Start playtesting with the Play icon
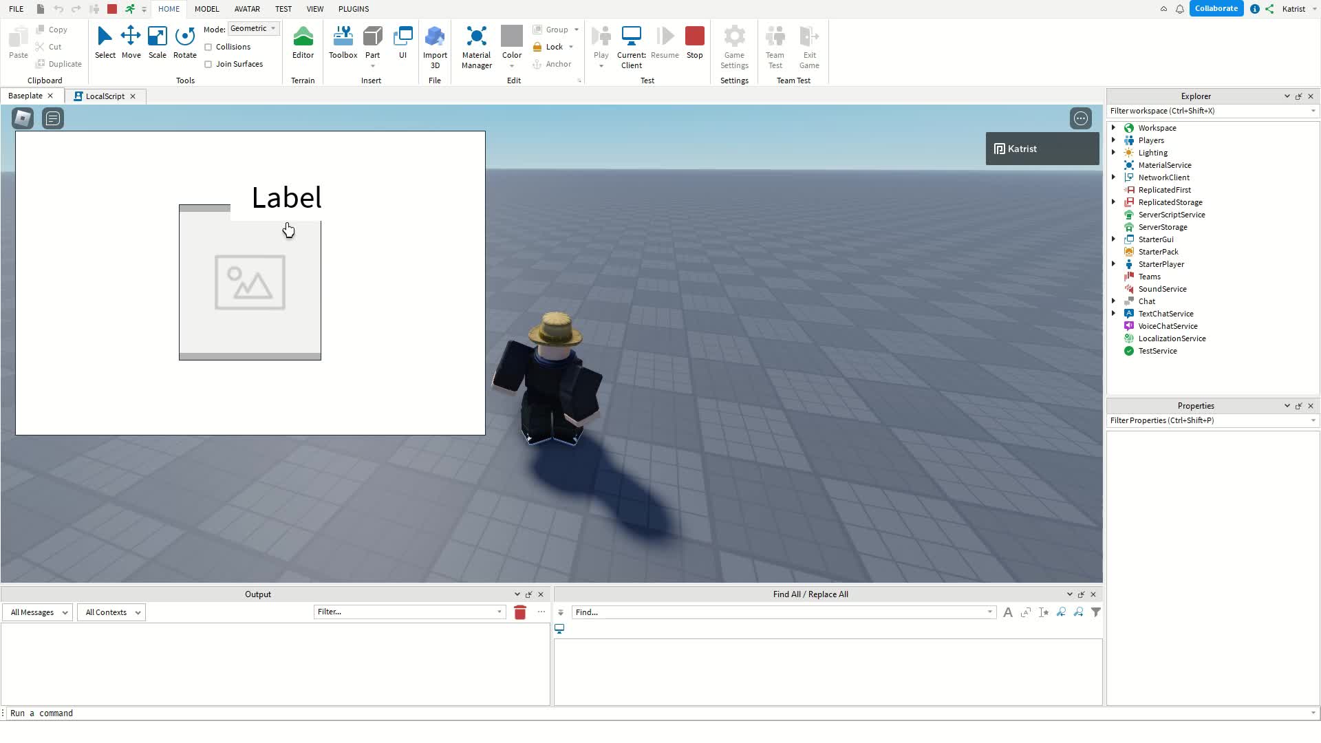 [601, 38]
